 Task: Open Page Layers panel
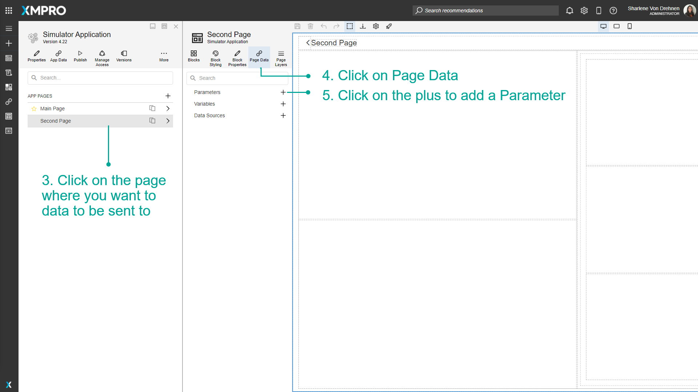click(281, 57)
